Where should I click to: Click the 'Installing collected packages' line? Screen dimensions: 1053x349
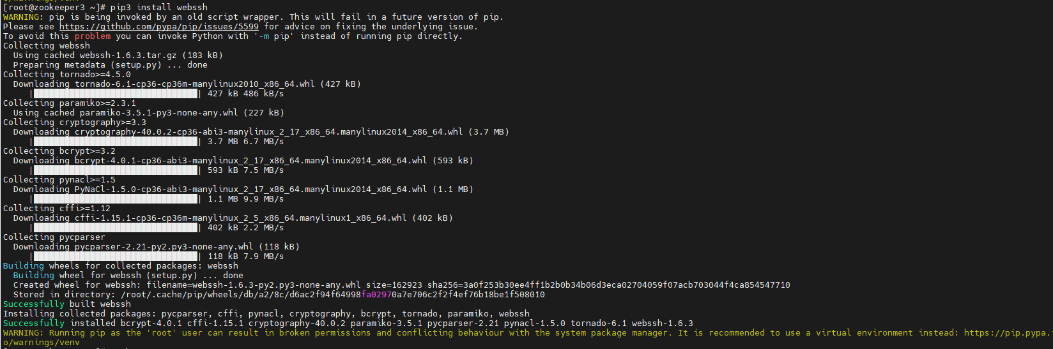pyautogui.click(x=266, y=314)
